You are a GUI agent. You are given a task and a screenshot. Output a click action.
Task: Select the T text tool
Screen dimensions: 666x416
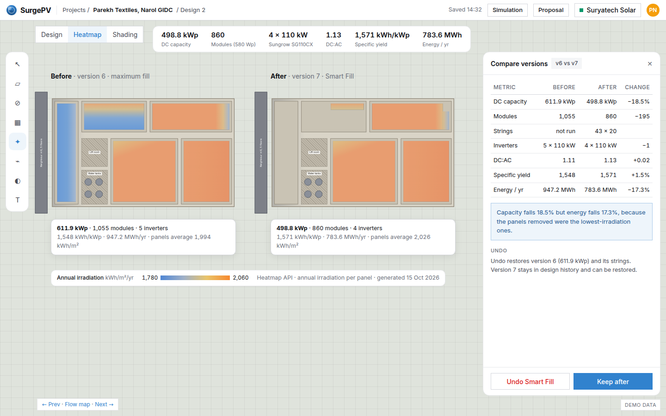18,200
